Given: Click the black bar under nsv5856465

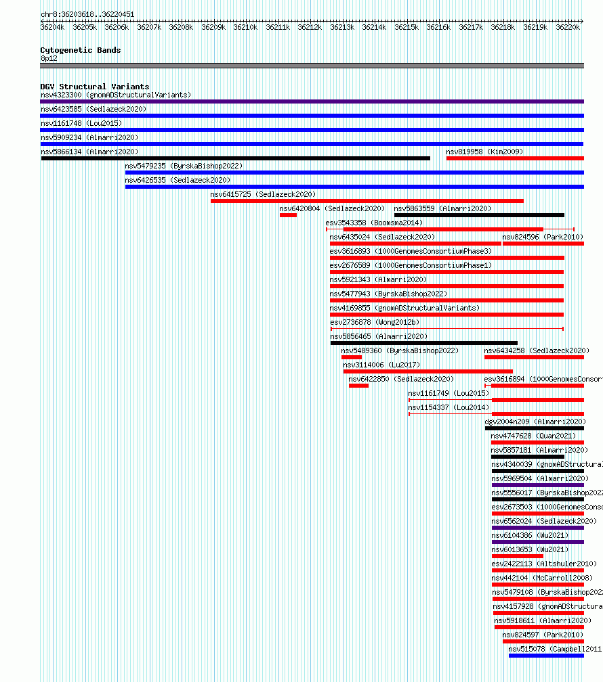Looking at the screenshot, I should [424, 343].
